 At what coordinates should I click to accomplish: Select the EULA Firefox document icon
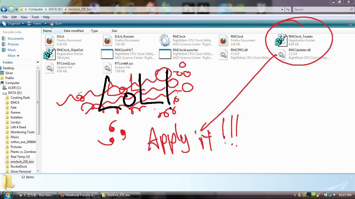[49, 40]
